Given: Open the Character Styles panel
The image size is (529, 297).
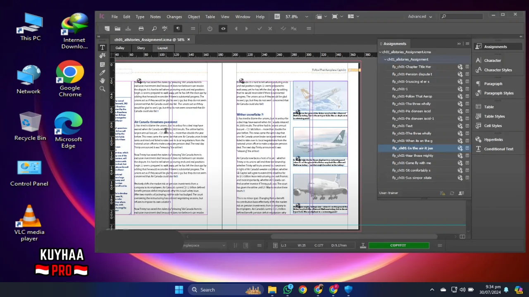Looking at the screenshot, I should coord(493,70).
